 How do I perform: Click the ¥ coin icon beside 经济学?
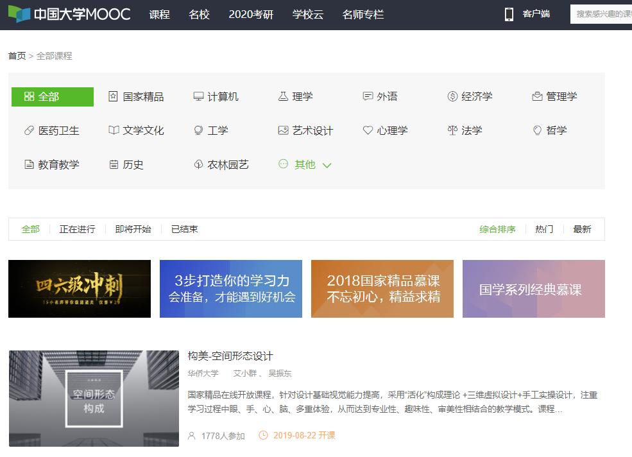[x=452, y=96]
